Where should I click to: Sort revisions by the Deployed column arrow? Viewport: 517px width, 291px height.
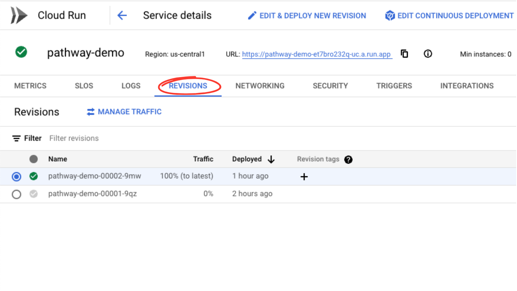(x=271, y=159)
